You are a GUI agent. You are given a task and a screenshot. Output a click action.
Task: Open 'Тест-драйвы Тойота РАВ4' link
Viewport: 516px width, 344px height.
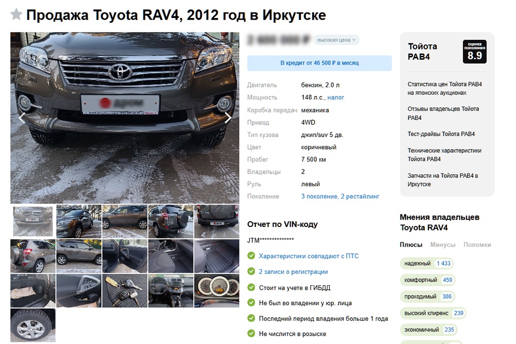tap(441, 134)
